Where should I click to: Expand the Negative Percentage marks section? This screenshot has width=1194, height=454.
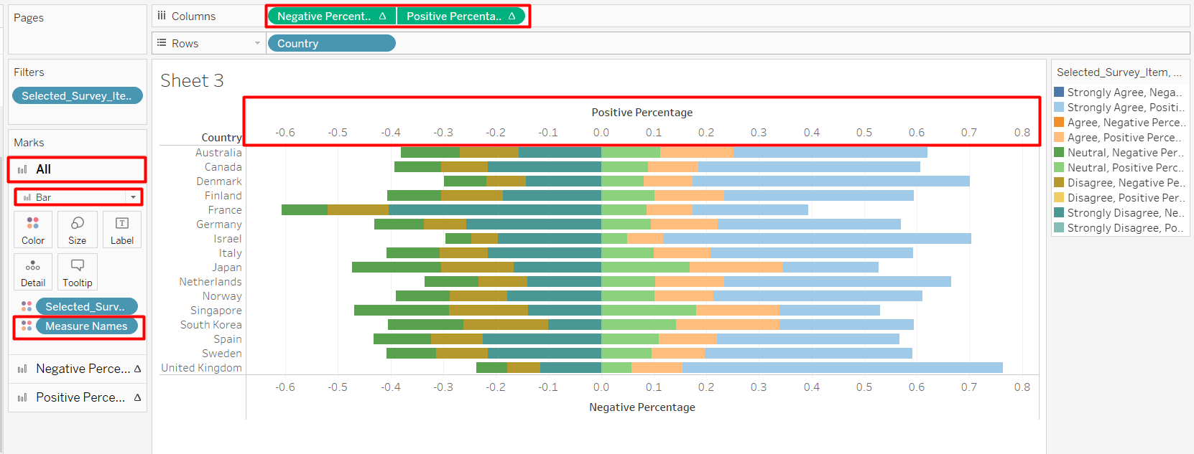tap(78, 369)
